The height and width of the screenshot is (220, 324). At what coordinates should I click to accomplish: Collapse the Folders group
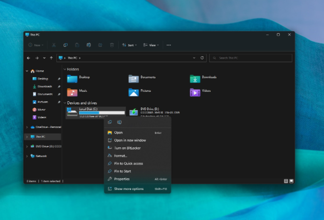(x=65, y=69)
